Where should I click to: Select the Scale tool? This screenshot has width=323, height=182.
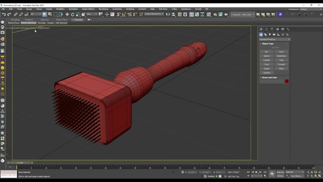point(78,14)
